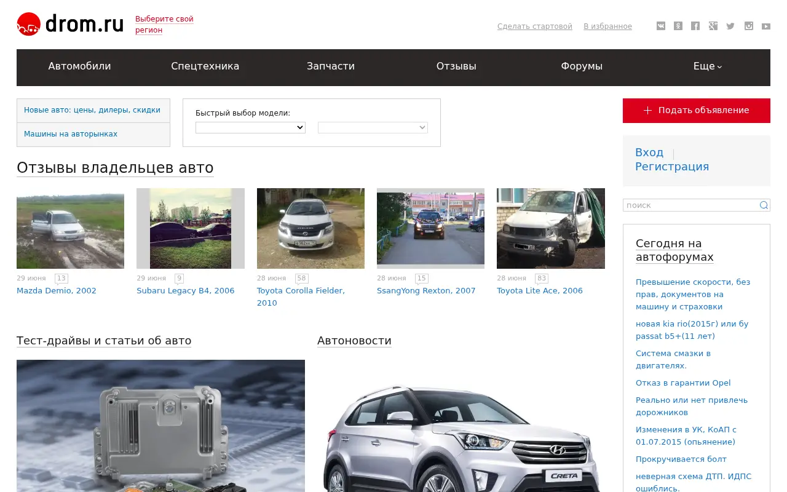
Task: Open Отзывы владельцев авто heading
Action: coord(115,168)
